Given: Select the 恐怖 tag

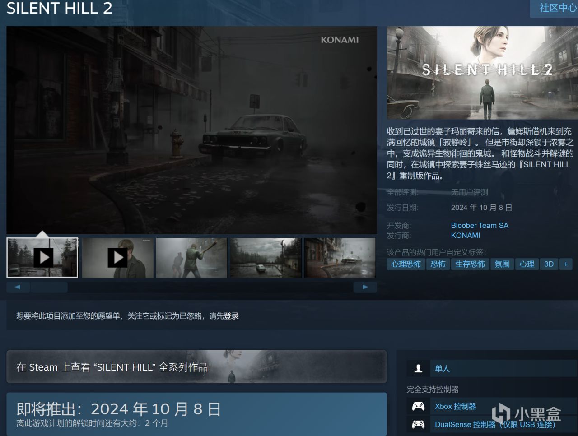Looking at the screenshot, I should click(x=438, y=264).
